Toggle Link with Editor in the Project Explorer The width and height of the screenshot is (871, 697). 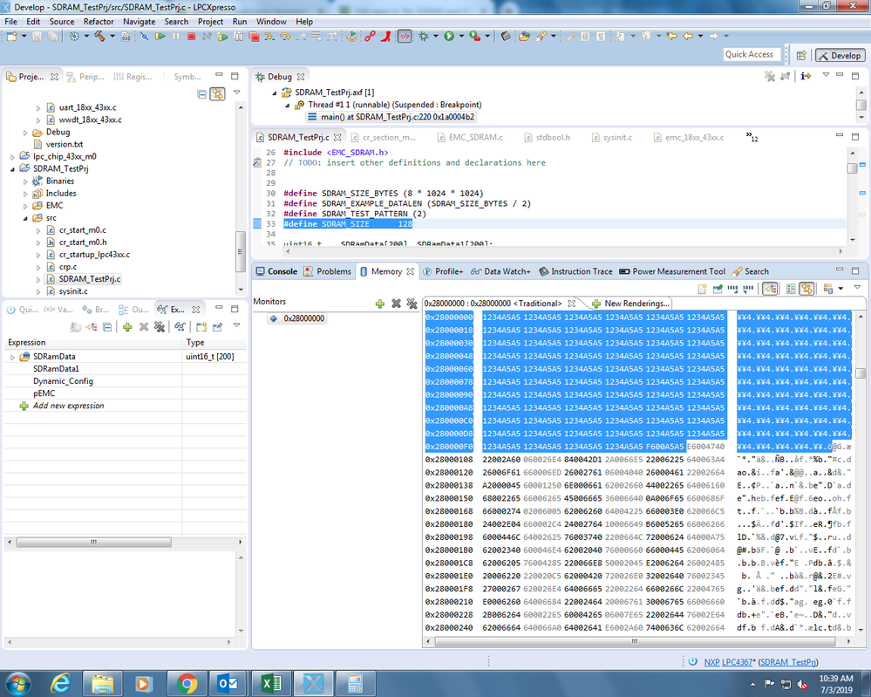[217, 94]
